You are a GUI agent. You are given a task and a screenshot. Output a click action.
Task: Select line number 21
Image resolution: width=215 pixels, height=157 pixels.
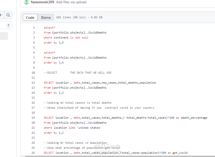[x=33, y=128]
